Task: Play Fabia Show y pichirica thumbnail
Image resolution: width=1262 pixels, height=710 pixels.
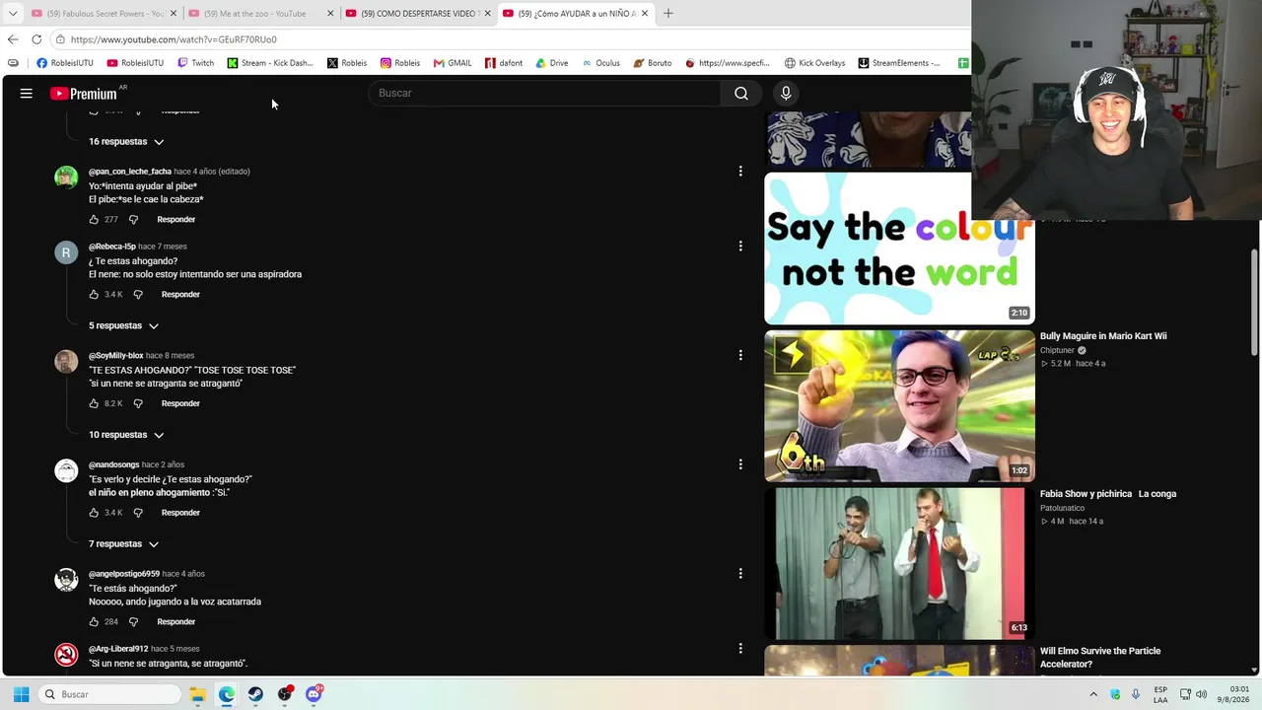Action: [x=899, y=563]
